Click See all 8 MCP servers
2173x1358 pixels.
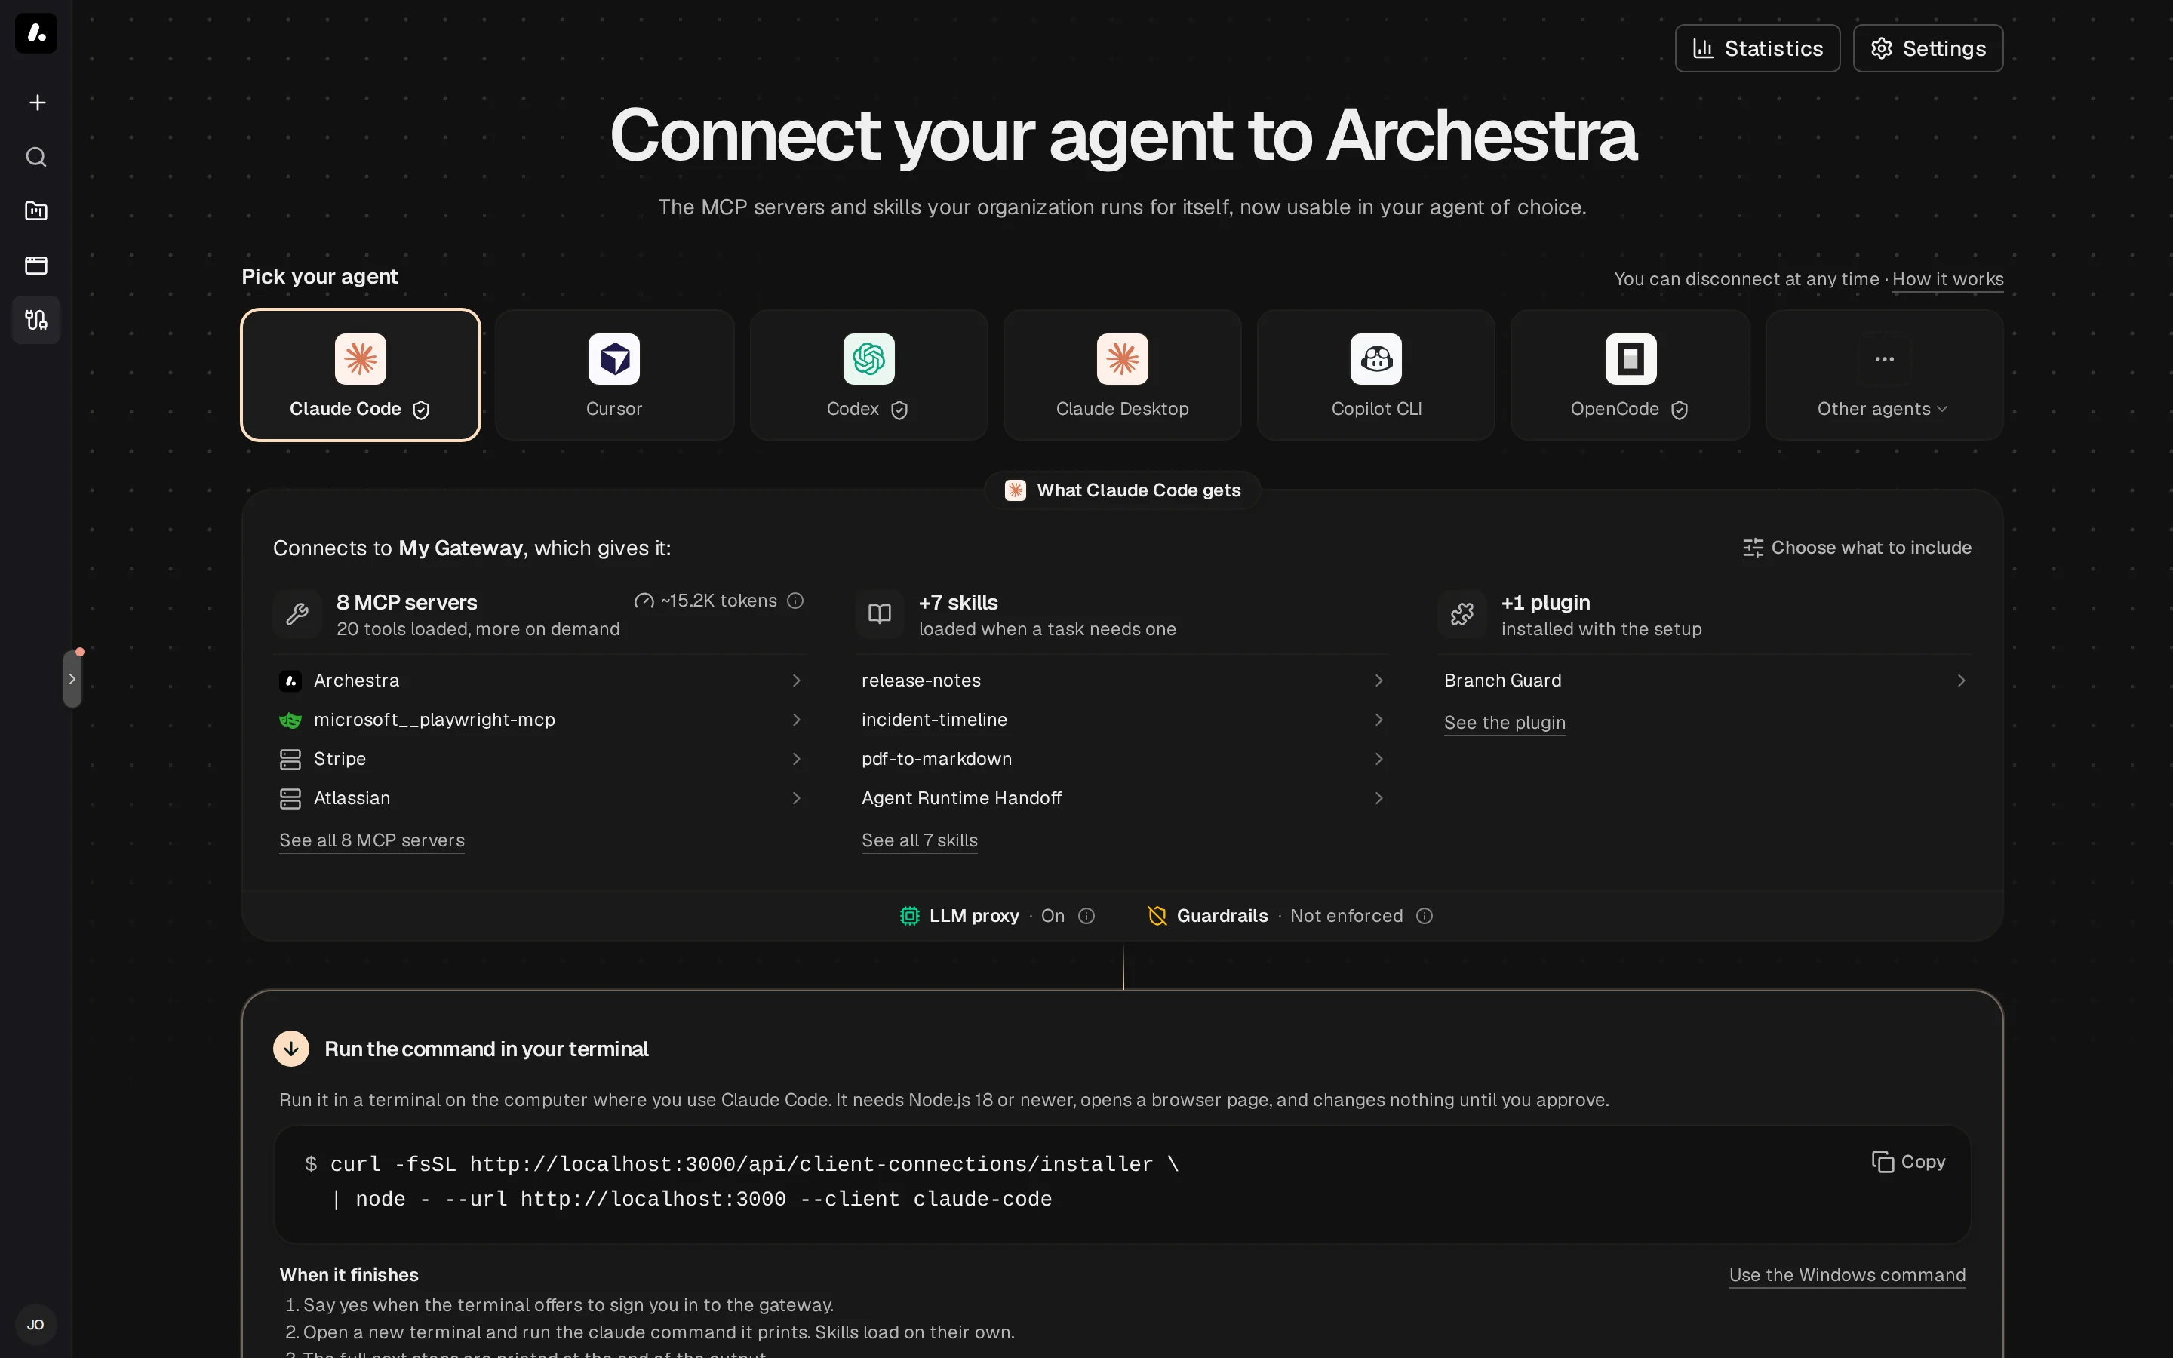pos(372,840)
